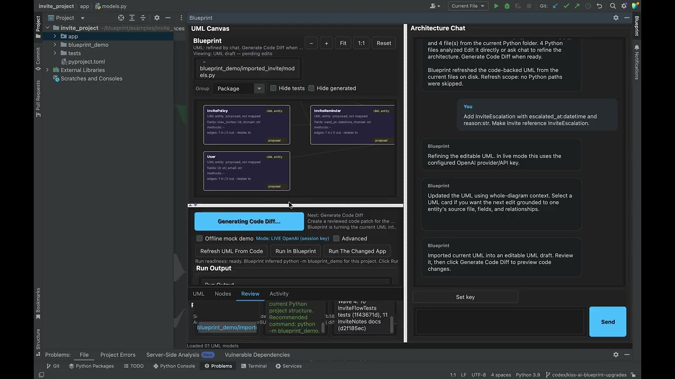
Task: Open the code-with-me user icon menu
Action: click(x=435, y=6)
